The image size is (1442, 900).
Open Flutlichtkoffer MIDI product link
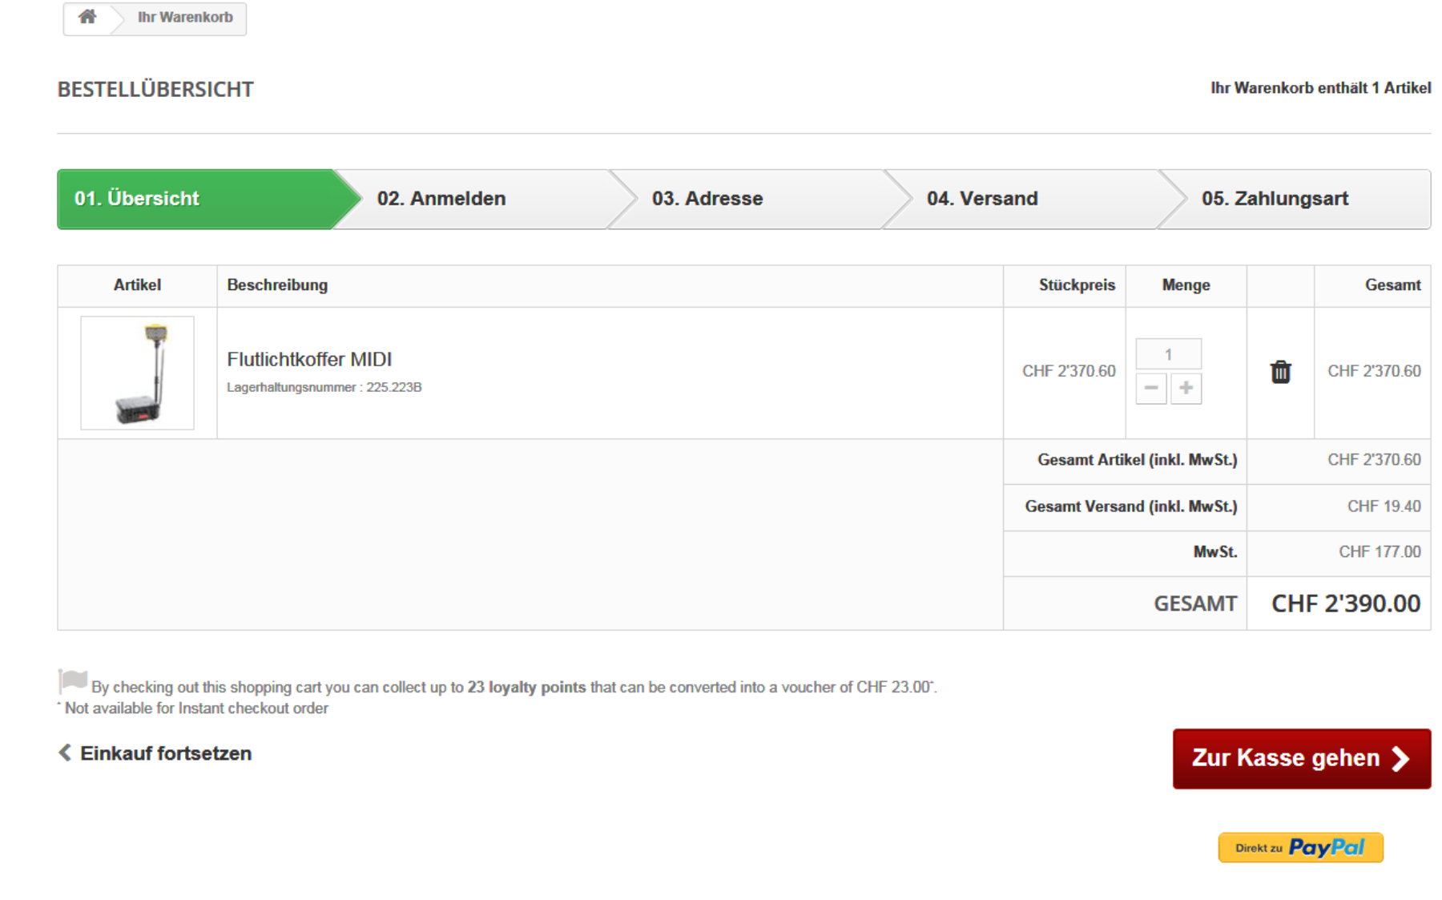tap(309, 359)
